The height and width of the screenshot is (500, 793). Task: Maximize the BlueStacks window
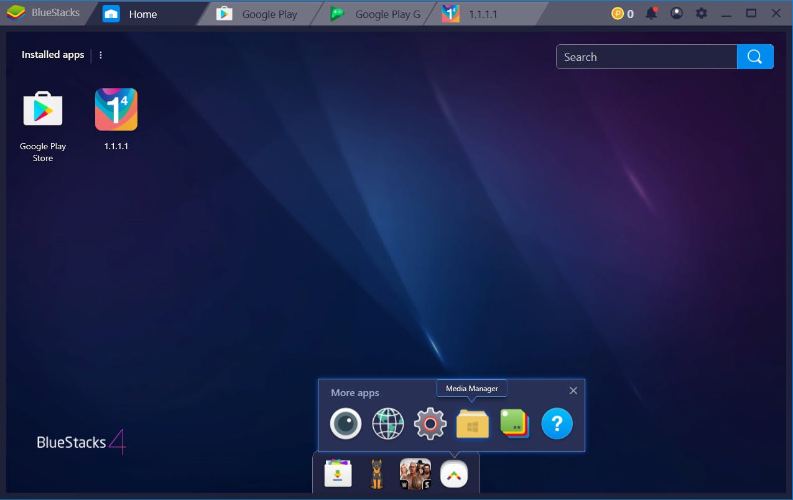click(x=751, y=13)
